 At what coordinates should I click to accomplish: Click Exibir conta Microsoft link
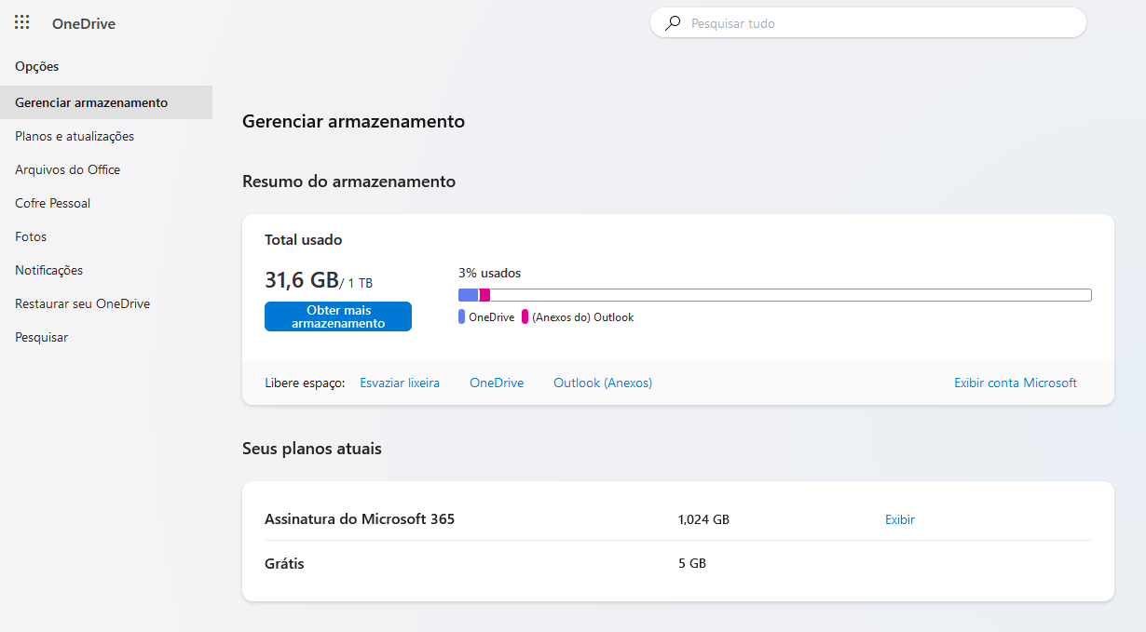pyautogui.click(x=1016, y=383)
